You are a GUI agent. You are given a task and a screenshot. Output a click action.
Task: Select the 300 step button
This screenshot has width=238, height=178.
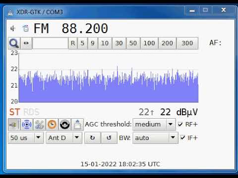point(187,43)
